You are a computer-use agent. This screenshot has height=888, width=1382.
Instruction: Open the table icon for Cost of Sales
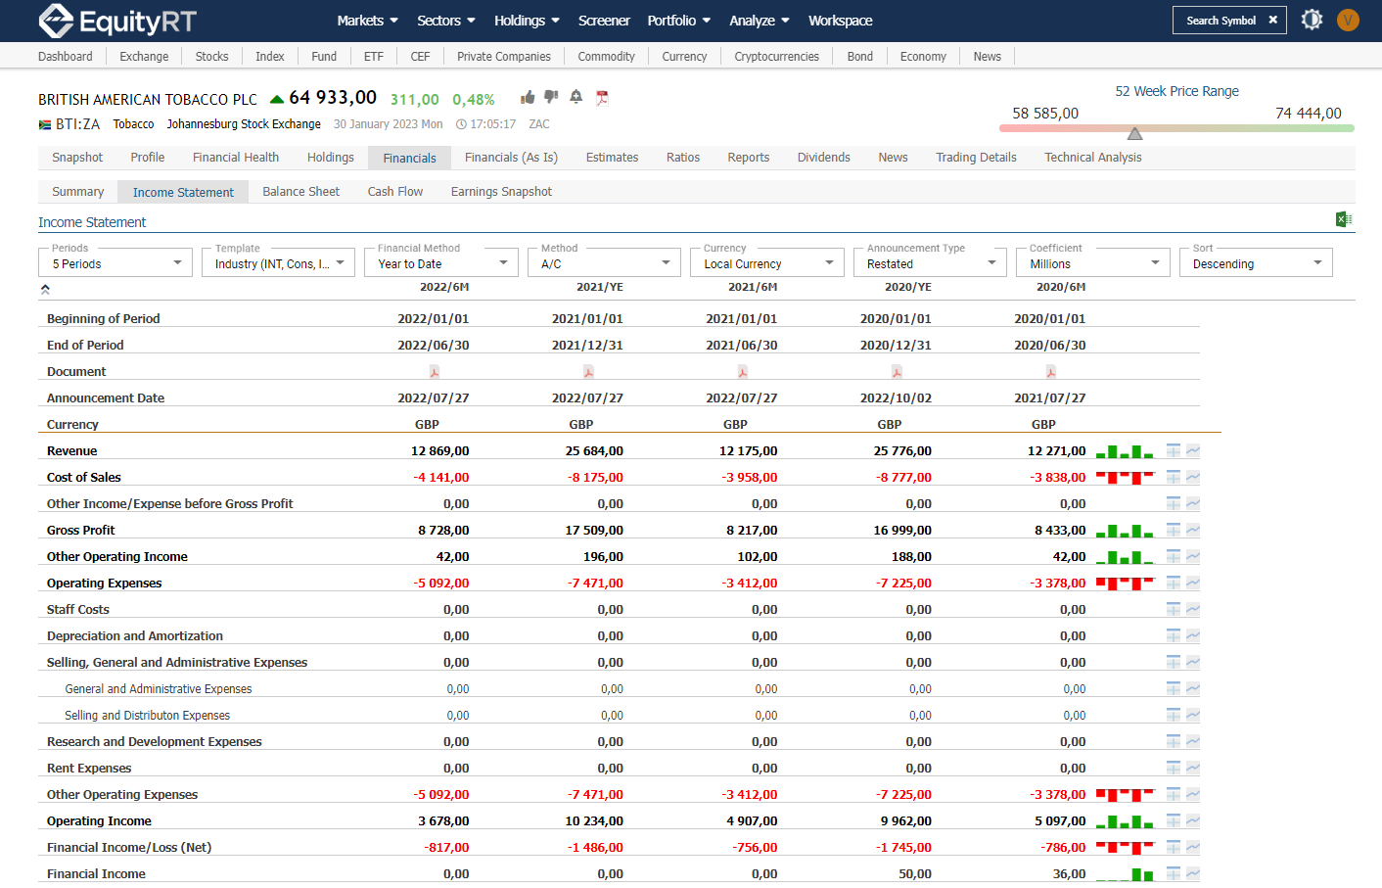coord(1174,477)
